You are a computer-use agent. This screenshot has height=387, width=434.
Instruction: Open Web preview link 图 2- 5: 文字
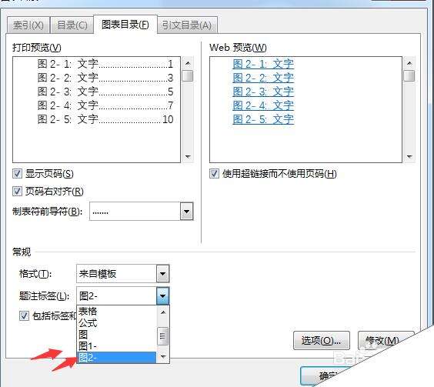(x=263, y=119)
